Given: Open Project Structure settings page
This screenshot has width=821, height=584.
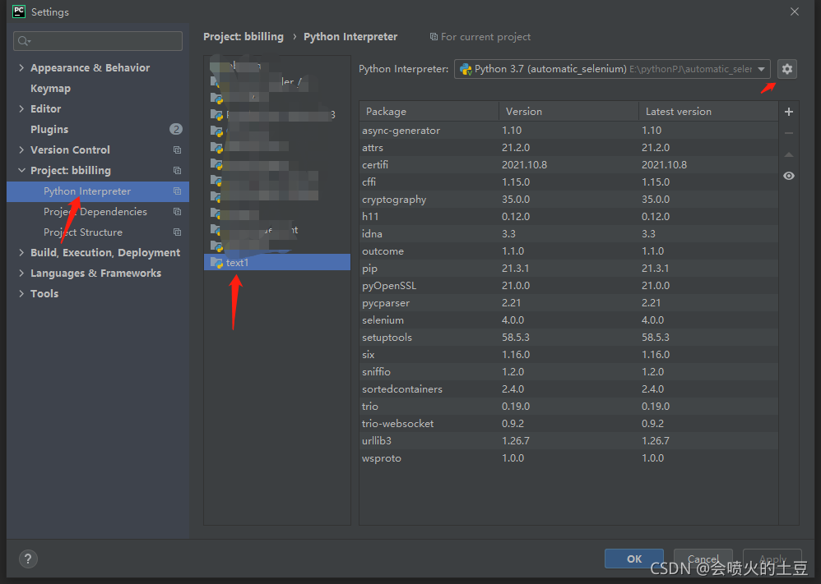Looking at the screenshot, I should click(x=83, y=232).
